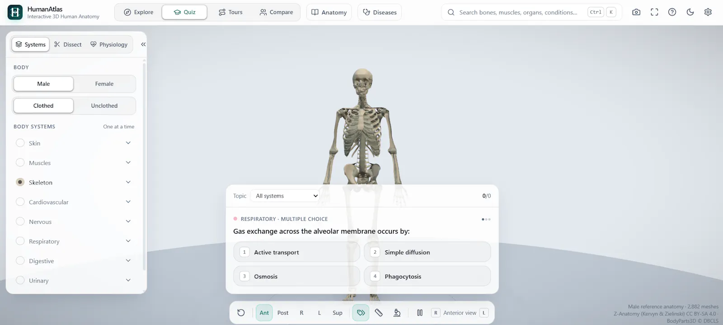Expand the Muscles row chevron
Viewport: 723px width, 325px height.
[x=128, y=163]
